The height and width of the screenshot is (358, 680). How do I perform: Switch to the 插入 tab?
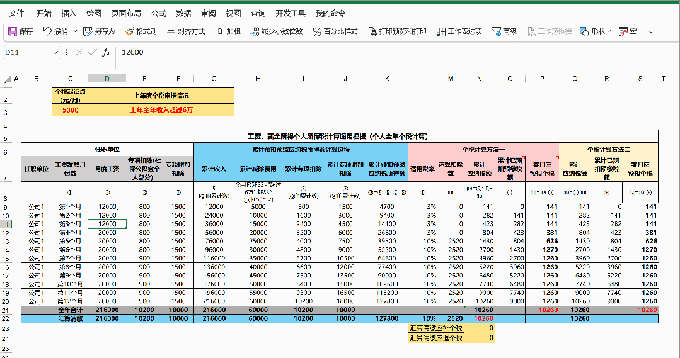coord(69,13)
